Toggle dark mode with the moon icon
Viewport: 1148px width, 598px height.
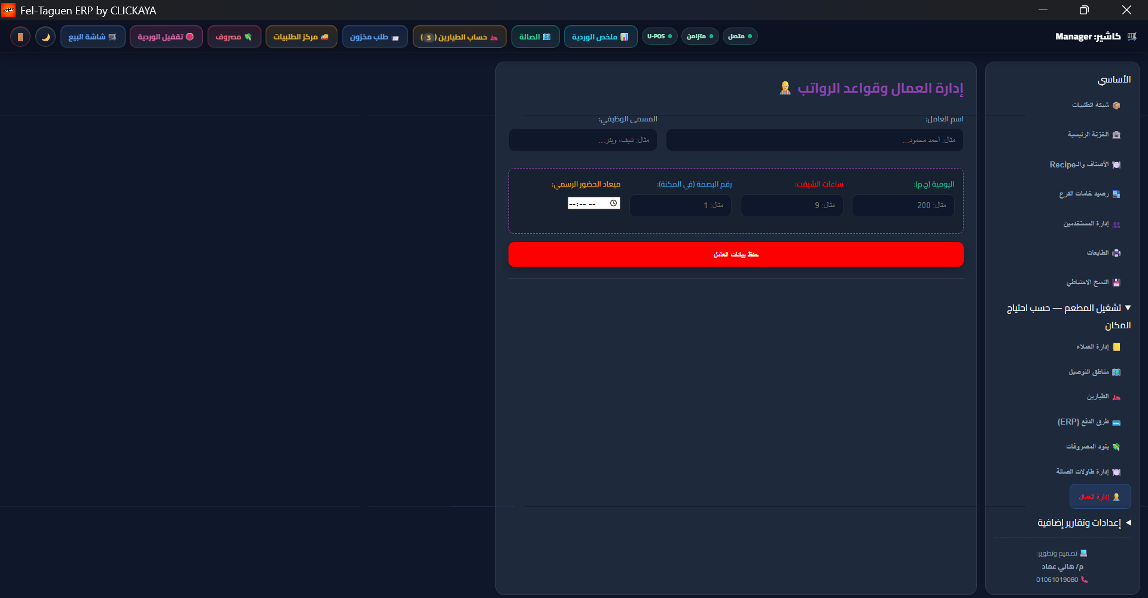(45, 36)
